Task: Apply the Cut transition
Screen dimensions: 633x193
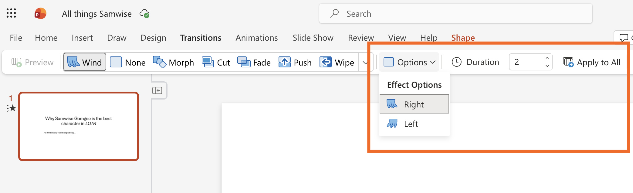Action: click(216, 62)
